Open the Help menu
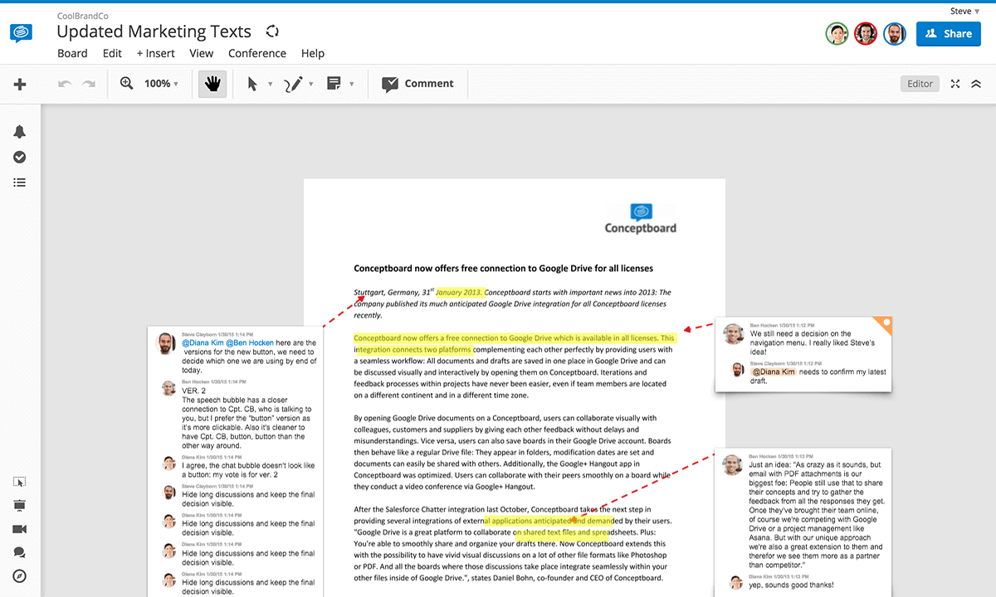The height and width of the screenshot is (597, 996). click(313, 53)
